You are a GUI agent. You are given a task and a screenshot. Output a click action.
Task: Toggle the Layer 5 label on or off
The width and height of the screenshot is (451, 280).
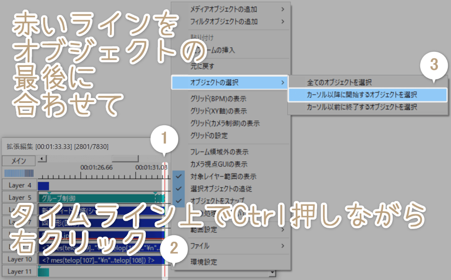point(18,198)
